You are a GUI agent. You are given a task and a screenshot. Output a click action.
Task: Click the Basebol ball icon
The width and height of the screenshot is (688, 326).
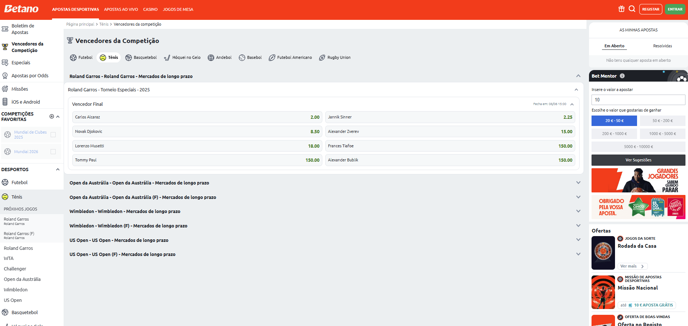tap(242, 58)
